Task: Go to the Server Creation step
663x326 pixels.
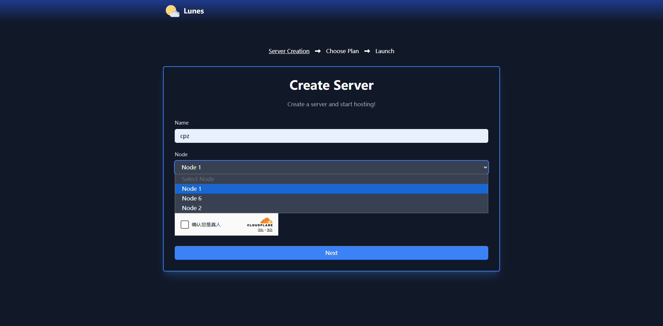Action: tap(289, 51)
